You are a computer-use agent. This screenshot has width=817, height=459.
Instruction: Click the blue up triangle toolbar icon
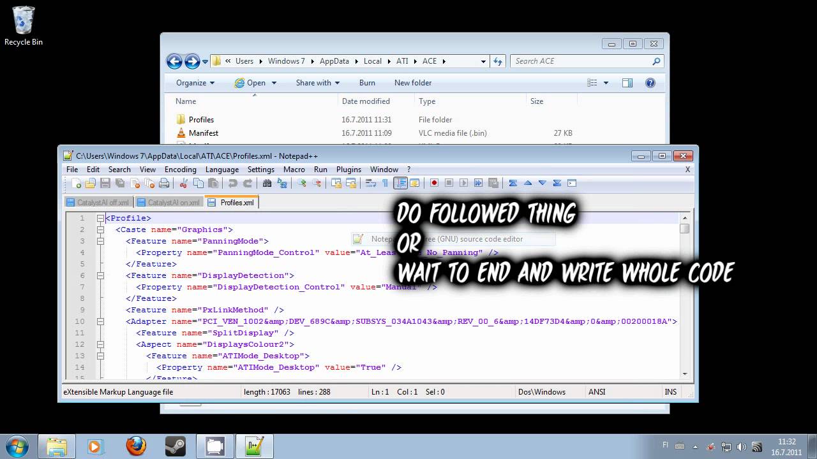point(528,183)
